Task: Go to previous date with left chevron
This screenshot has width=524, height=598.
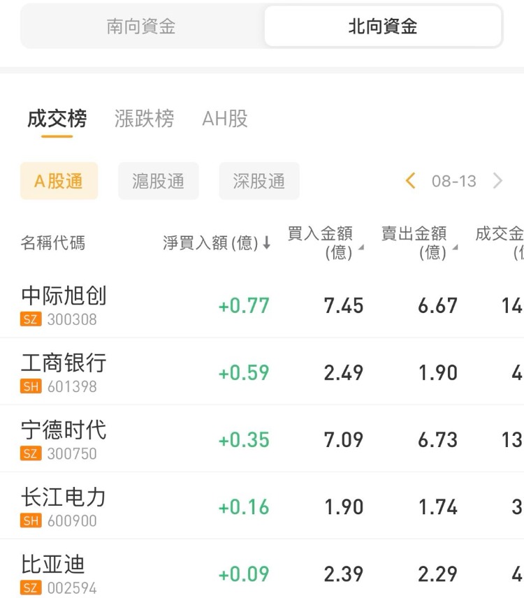Action: 410,181
